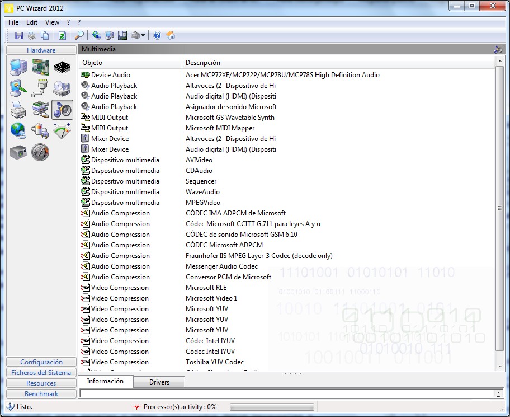510x417 pixels.
Task: Copy information using the copy toolbar icon
Action: pyautogui.click(x=45, y=35)
